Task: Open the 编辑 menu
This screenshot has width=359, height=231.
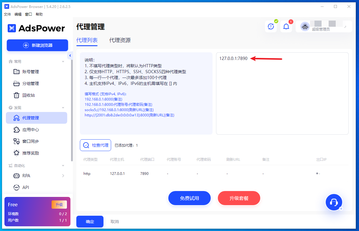Action: tap(18, 14)
